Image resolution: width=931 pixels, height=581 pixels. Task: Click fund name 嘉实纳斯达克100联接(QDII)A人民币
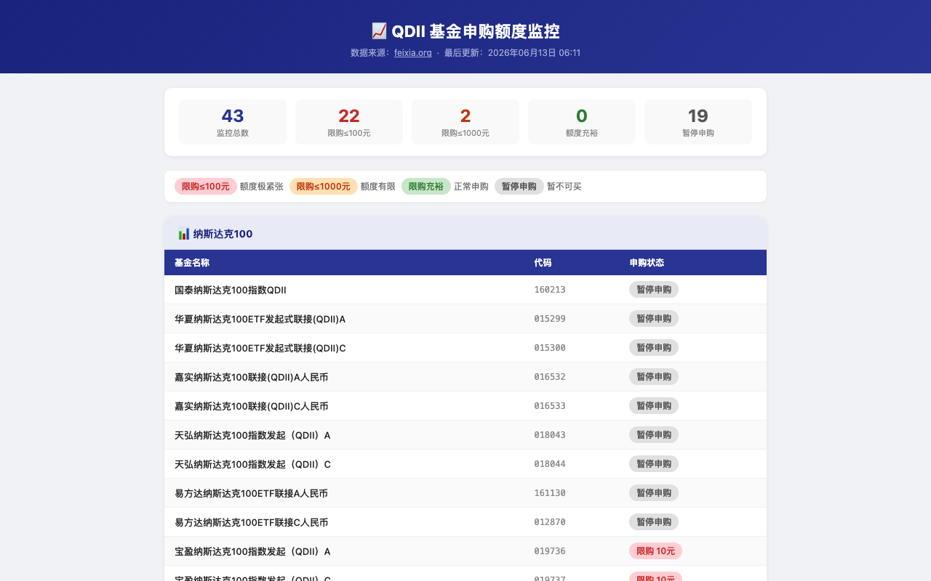pyautogui.click(x=252, y=377)
